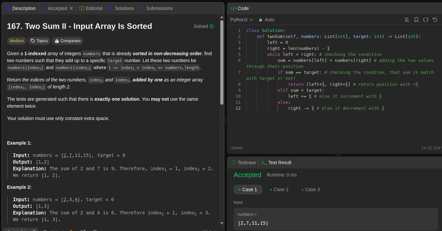Click the 'Ln 12, Col' cursor position status
This screenshot has height=231, width=442.
(x=431, y=148)
